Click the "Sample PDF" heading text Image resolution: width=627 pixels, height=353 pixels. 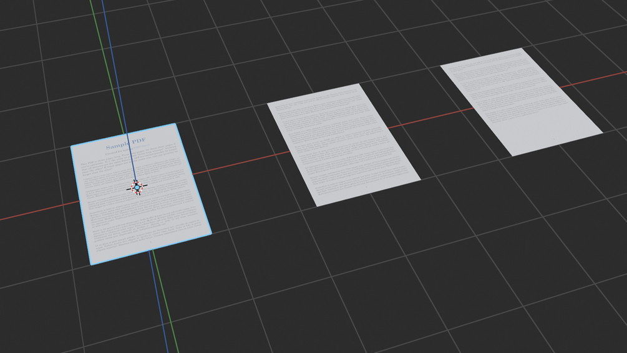pyautogui.click(x=125, y=143)
